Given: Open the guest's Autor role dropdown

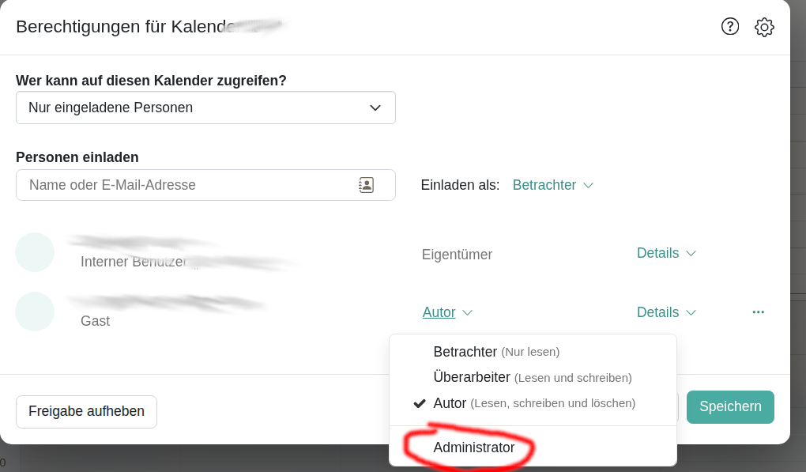Looking at the screenshot, I should 447,312.
